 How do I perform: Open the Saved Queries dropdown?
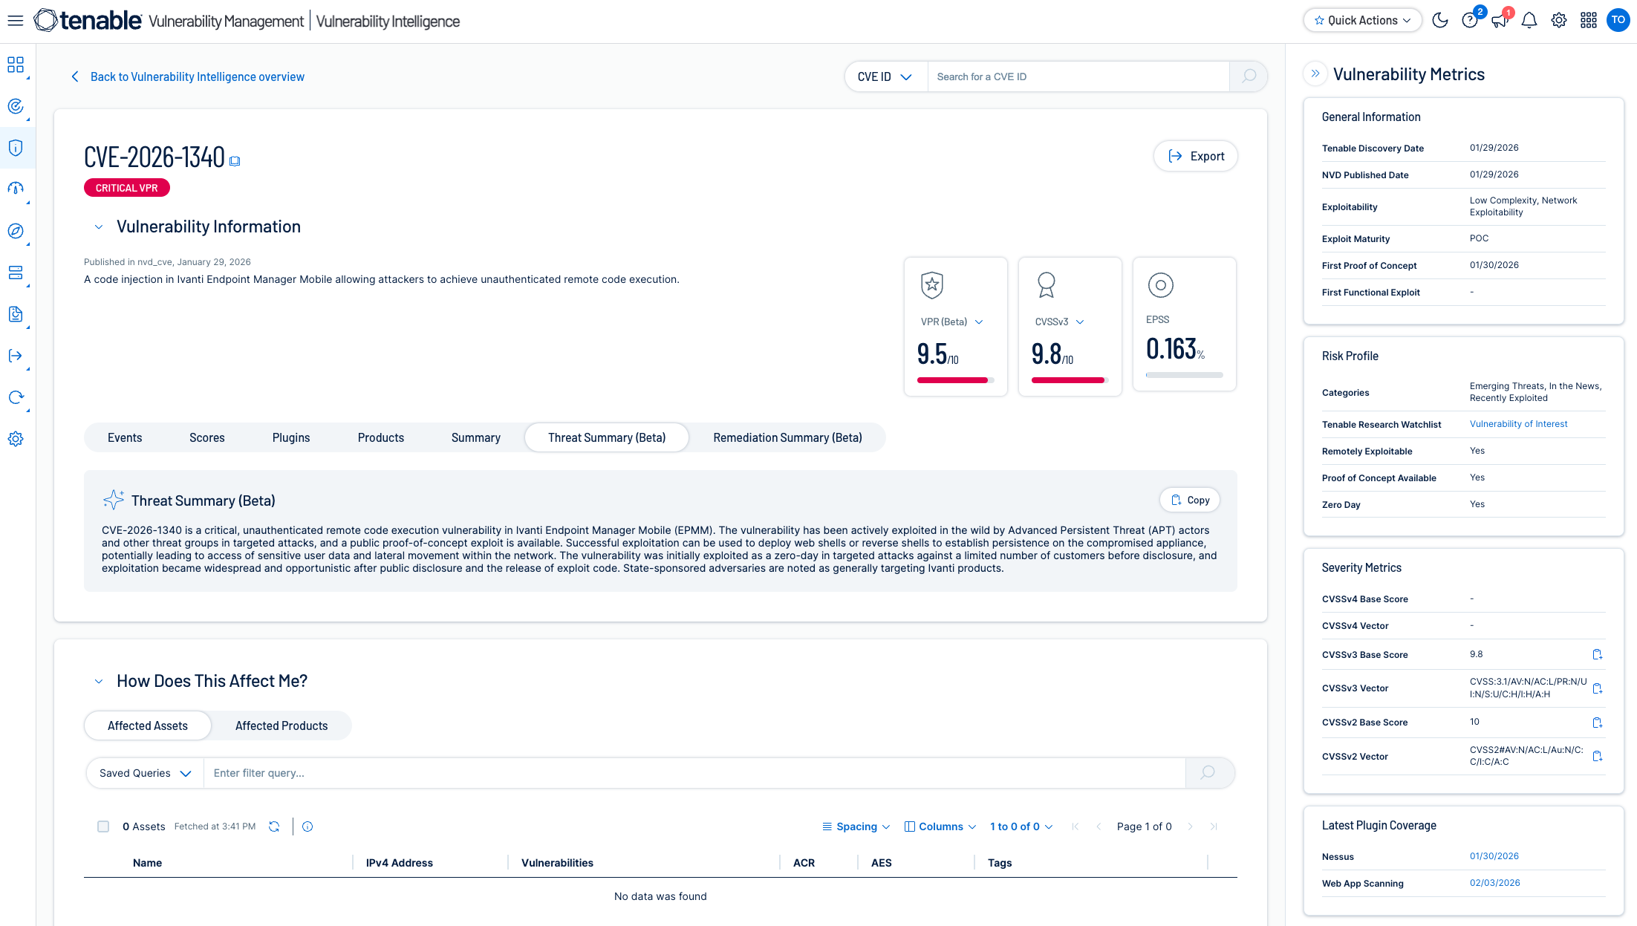(x=146, y=773)
